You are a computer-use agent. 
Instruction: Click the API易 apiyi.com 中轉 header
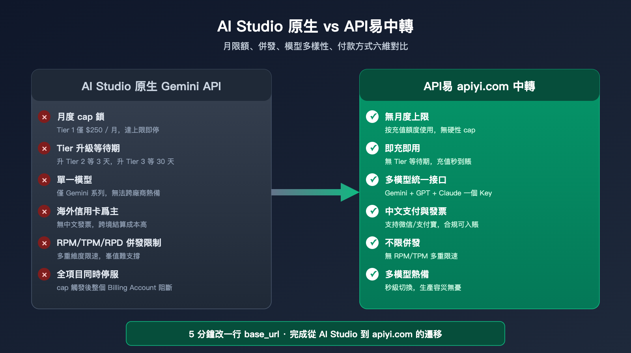(x=480, y=85)
